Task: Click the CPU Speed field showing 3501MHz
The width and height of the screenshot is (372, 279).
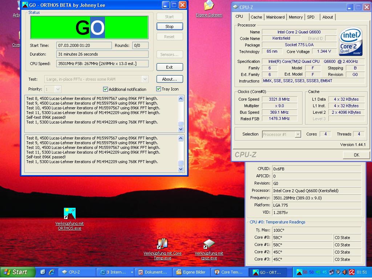Action: click(102, 64)
